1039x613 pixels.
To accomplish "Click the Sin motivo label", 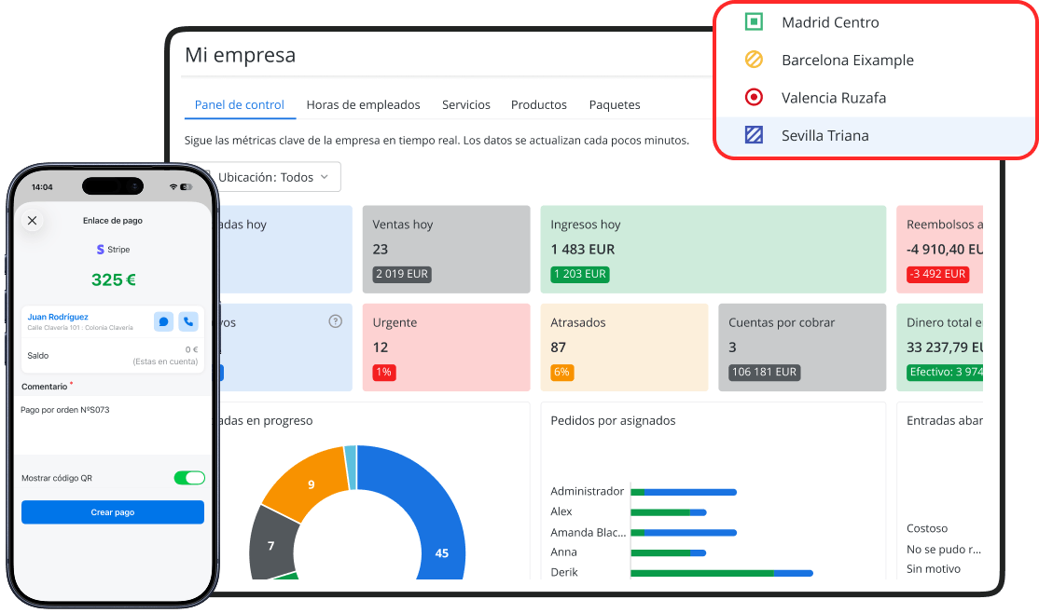I will 933,568.
